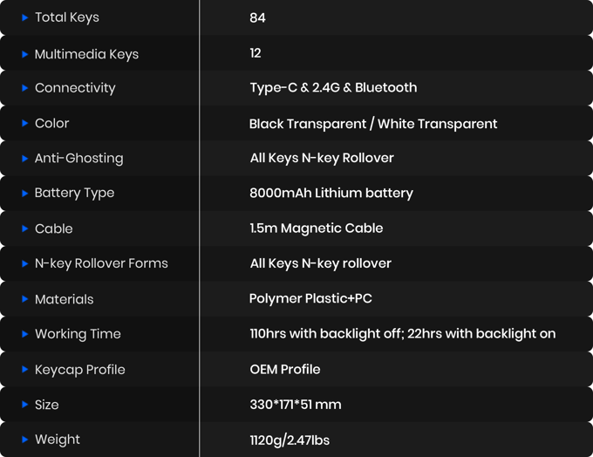Screen dimensions: 593x457
Task: Select the arrow bullet beside Color
Action: click(24, 124)
